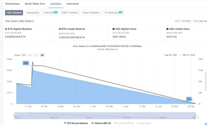Viewport: 207px width, 125px height.
Task: Click right handle of chart range navigator
Action: [195, 116]
